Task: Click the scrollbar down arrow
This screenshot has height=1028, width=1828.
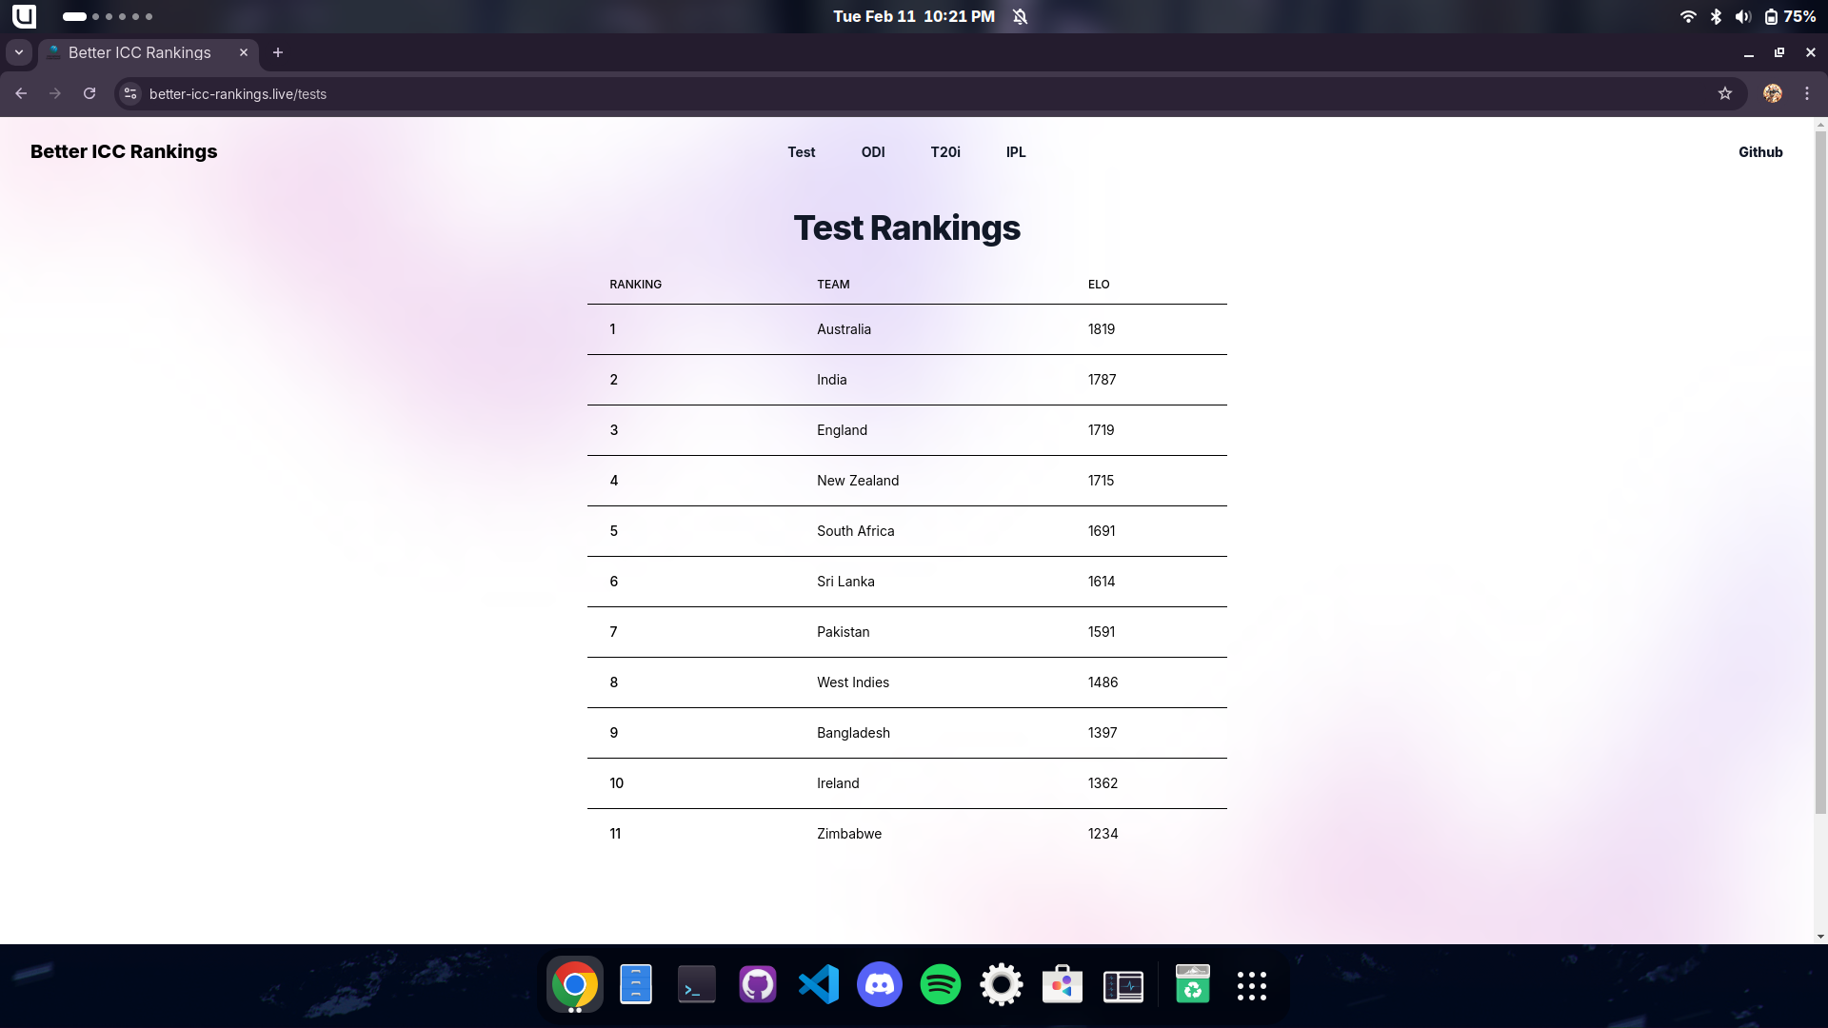Action: click(x=1820, y=937)
